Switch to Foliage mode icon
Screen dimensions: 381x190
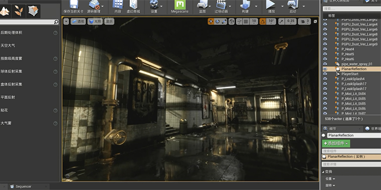[x=19, y=11]
